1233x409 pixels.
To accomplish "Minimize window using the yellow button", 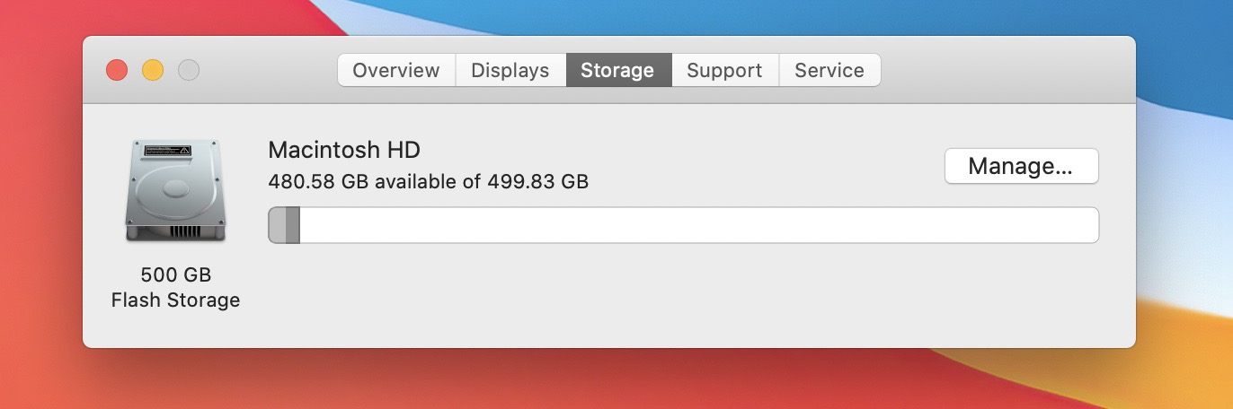I will (x=153, y=70).
